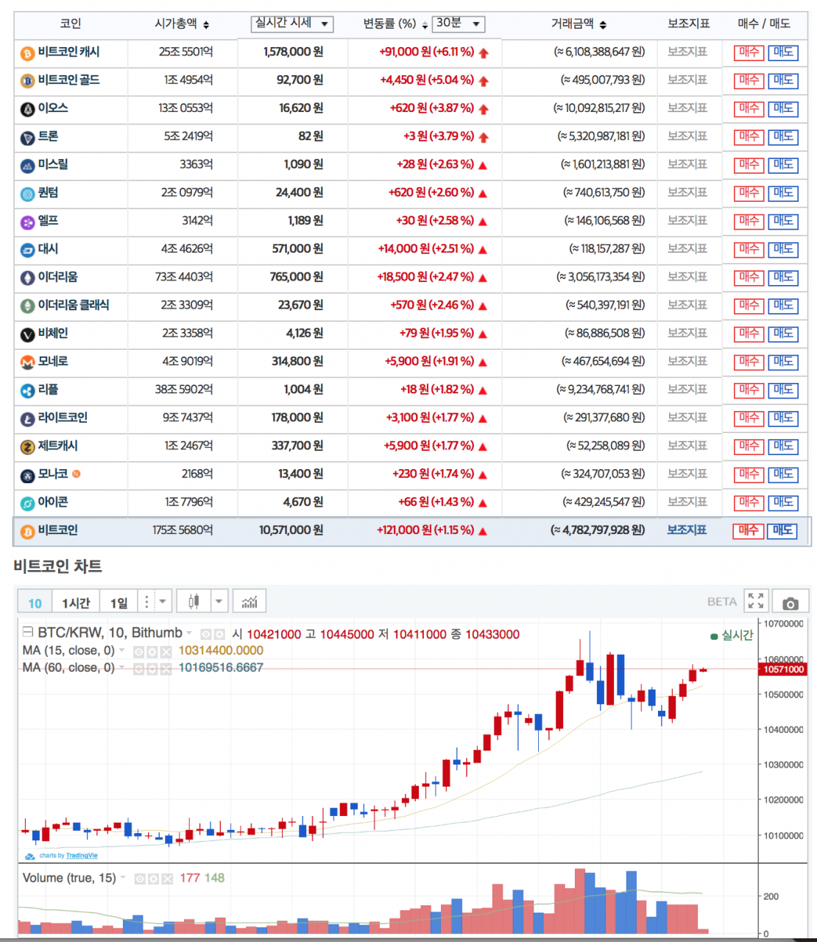The height and width of the screenshot is (942, 817).
Task: Open the 30분 change period dropdown
Action: point(459,24)
